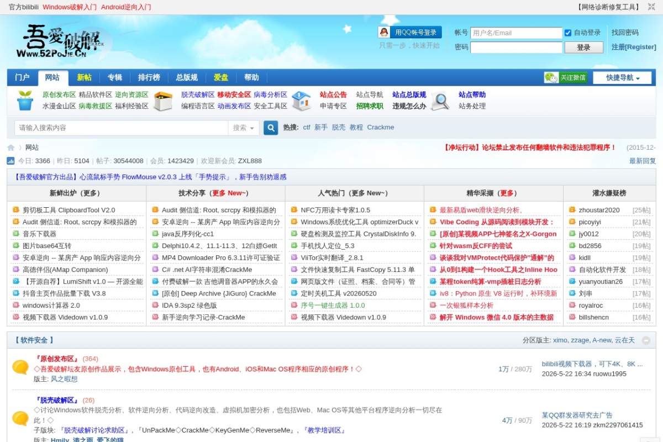Image resolution: width=663 pixels, height=442 pixels.
Task: Open the 搜索 type dropdown
Action: (244, 128)
